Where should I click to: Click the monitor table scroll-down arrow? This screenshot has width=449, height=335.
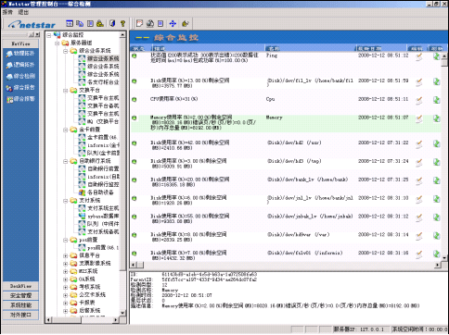tap(444, 257)
